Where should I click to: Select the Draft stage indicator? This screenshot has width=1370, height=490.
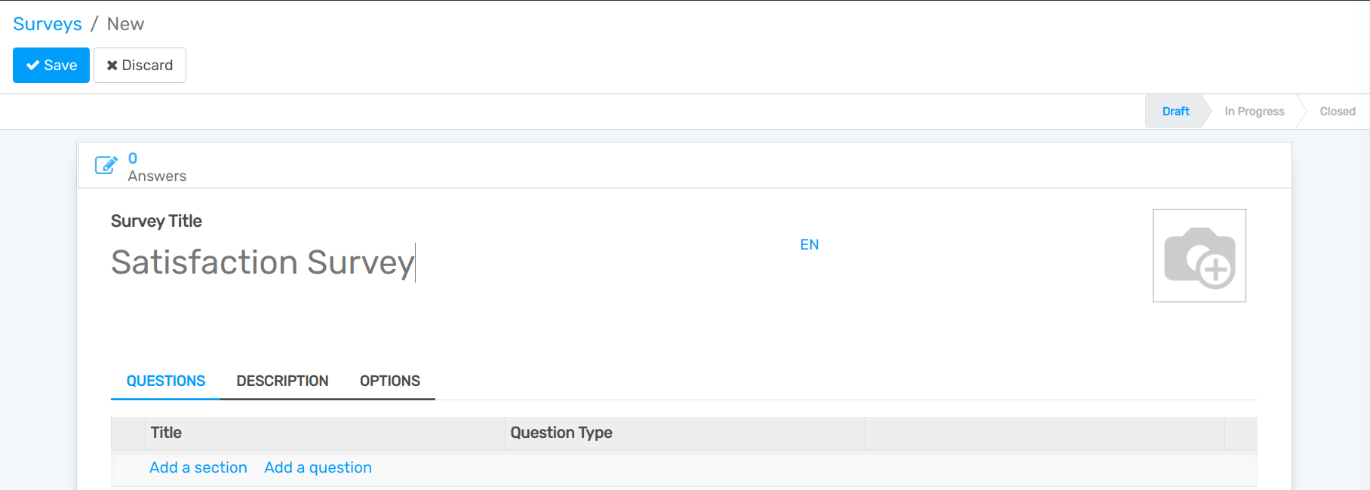pos(1175,111)
